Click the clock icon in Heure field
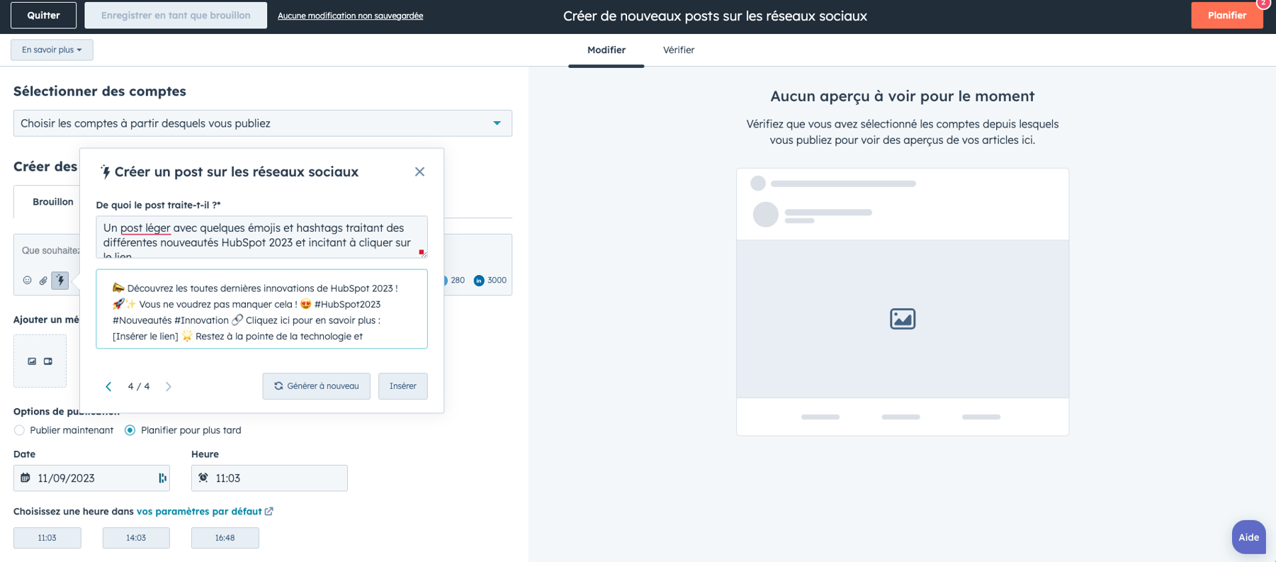The image size is (1276, 562). 203,478
